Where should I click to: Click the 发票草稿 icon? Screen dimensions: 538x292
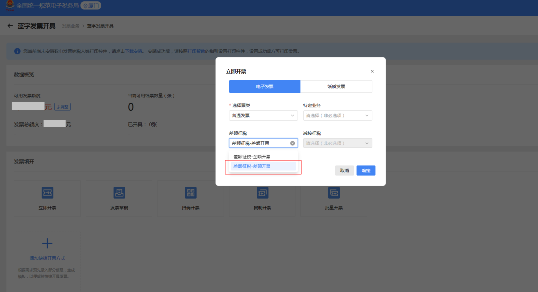point(119,193)
